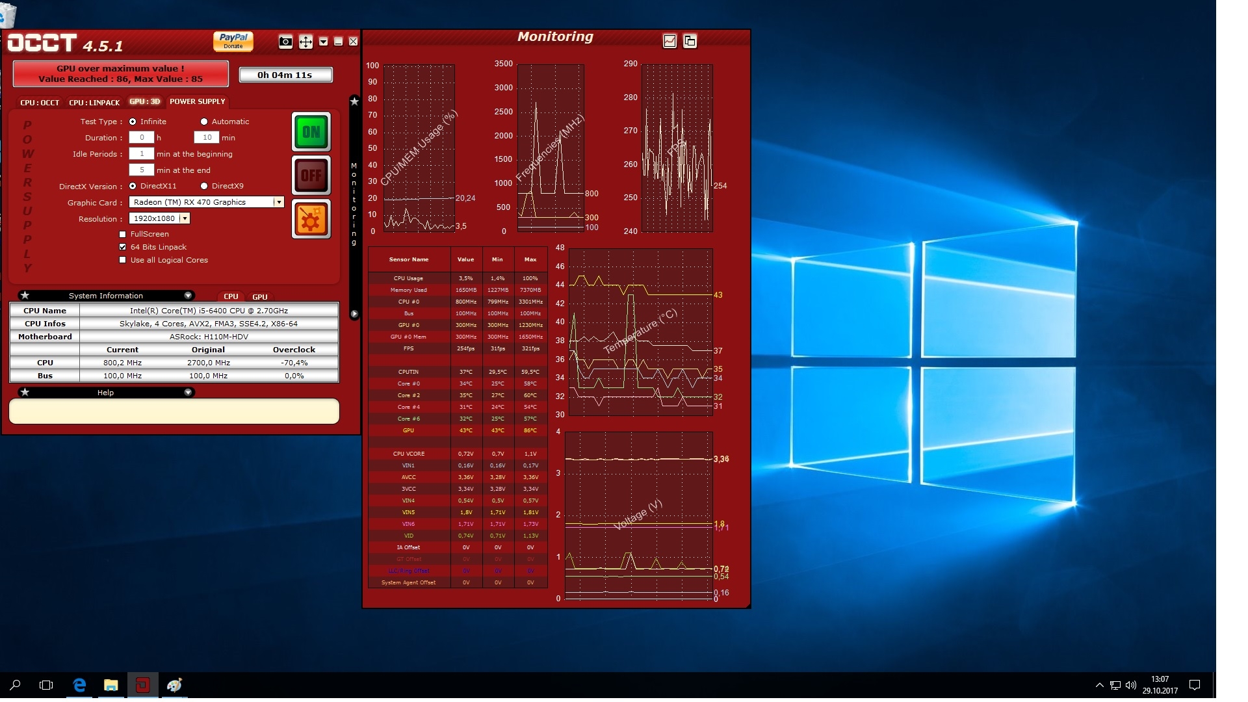
Task: Select the GPU system info tab
Action: [260, 296]
